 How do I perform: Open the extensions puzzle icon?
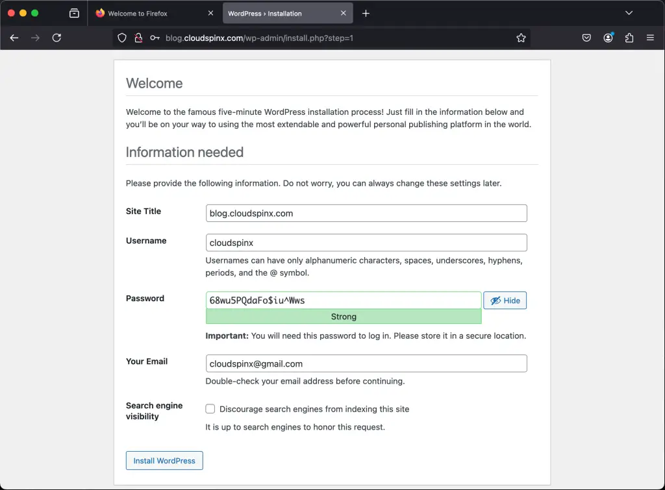pos(629,38)
